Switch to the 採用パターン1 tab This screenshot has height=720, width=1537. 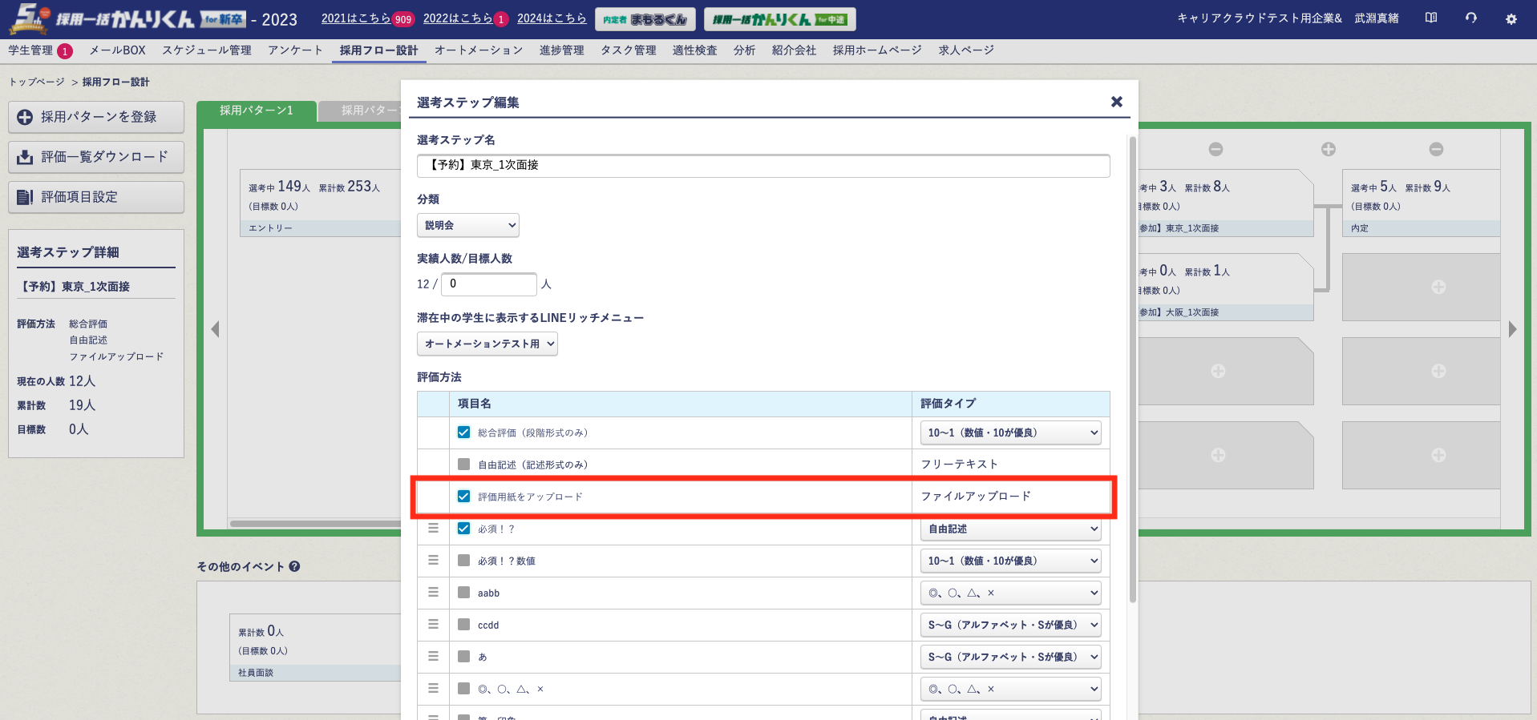click(x=257, y=111)
